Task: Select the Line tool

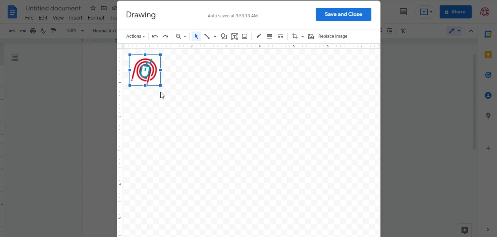Action: coord(207,36)
